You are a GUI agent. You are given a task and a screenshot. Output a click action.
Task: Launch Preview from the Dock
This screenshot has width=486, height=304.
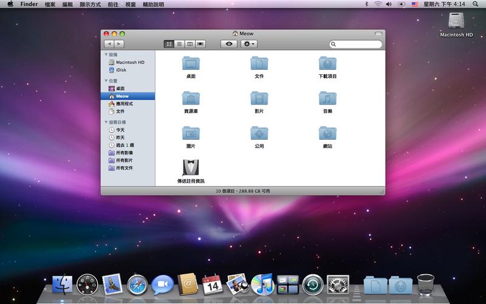238,284
